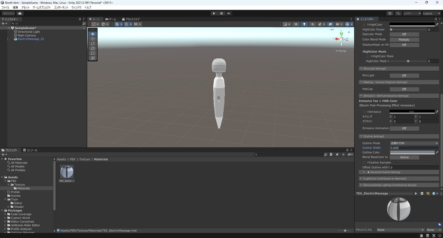Set Specular Mode Off button
The height and width of the screenshot is (238, 443).
(404, 34)
